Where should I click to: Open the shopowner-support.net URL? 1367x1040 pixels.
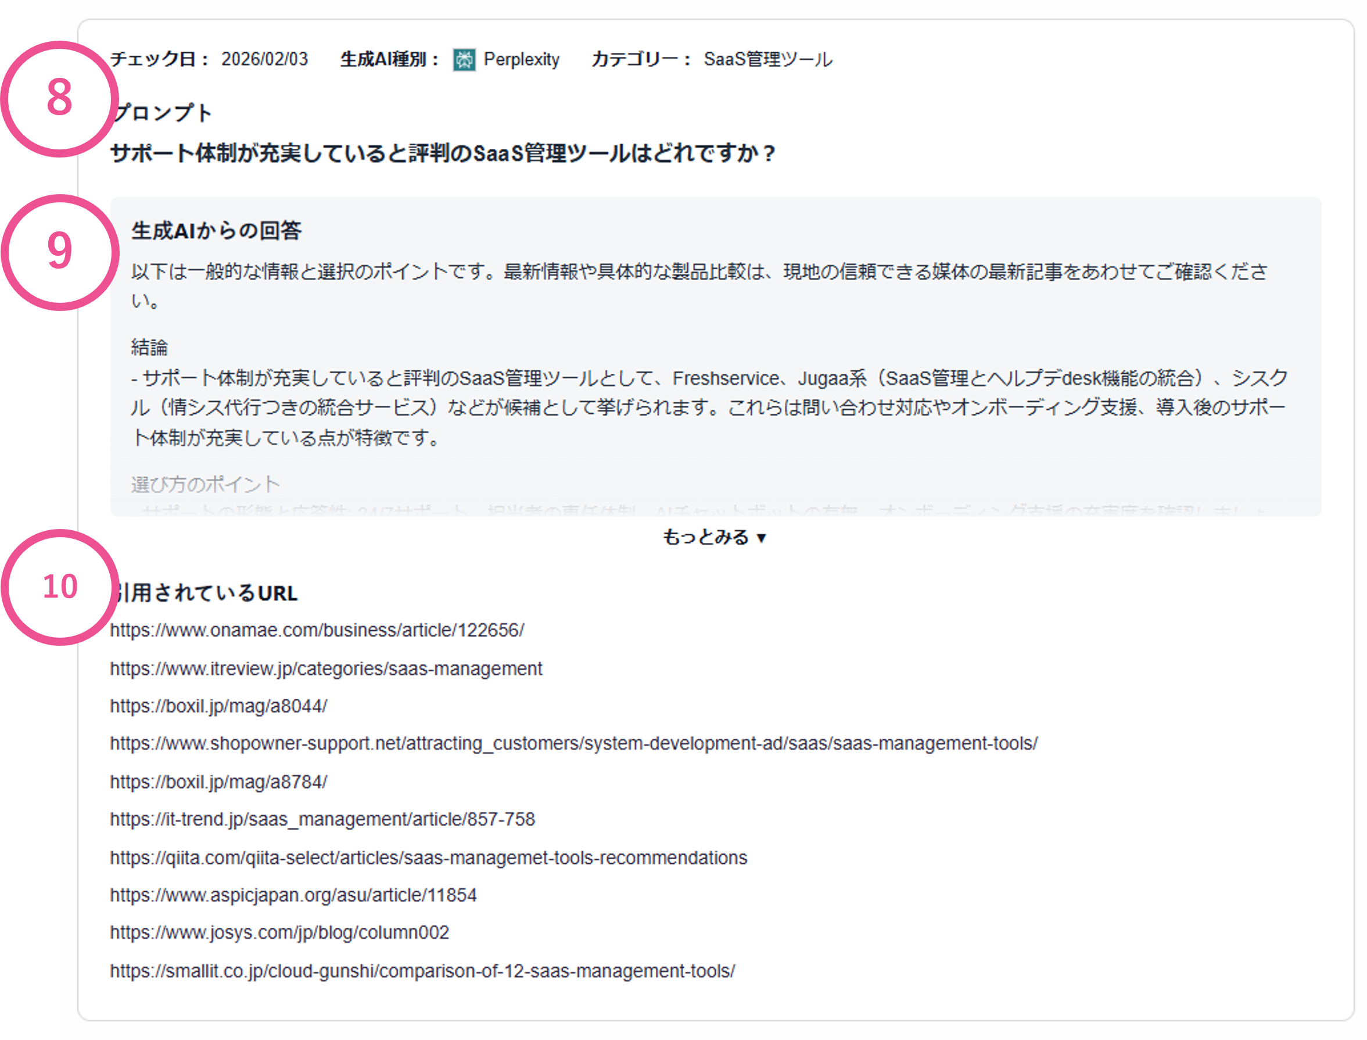573,744
